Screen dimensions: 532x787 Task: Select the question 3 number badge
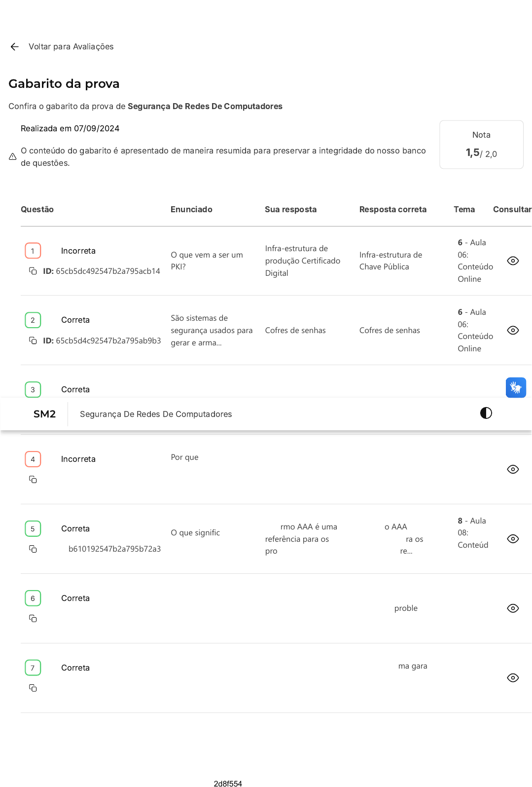[x=33, y=389]
